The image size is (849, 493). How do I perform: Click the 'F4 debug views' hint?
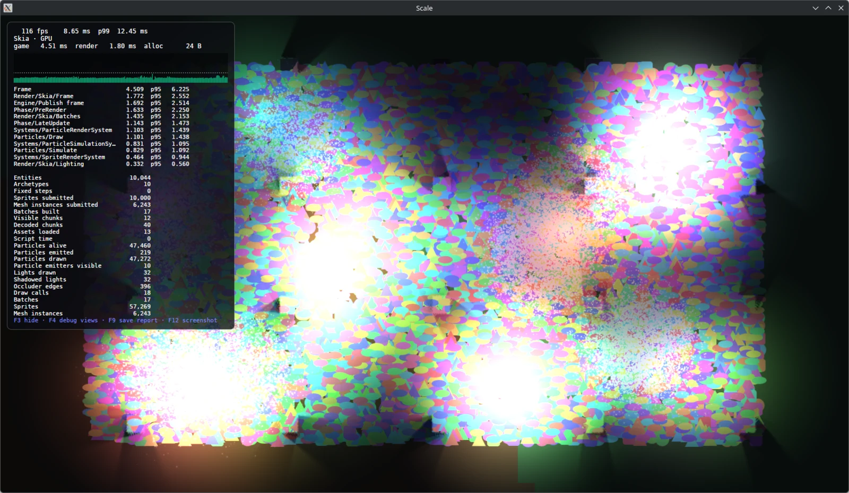pos(73,321)
